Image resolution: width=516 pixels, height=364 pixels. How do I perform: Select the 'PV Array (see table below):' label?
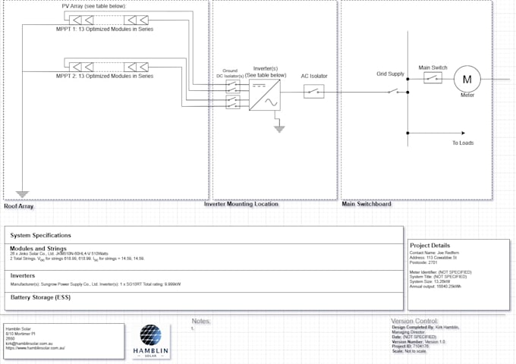pyautogui.click(x=94, y=6)
